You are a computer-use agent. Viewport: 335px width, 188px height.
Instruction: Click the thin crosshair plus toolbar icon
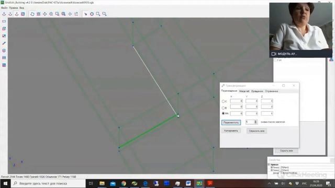coord(70,14)
